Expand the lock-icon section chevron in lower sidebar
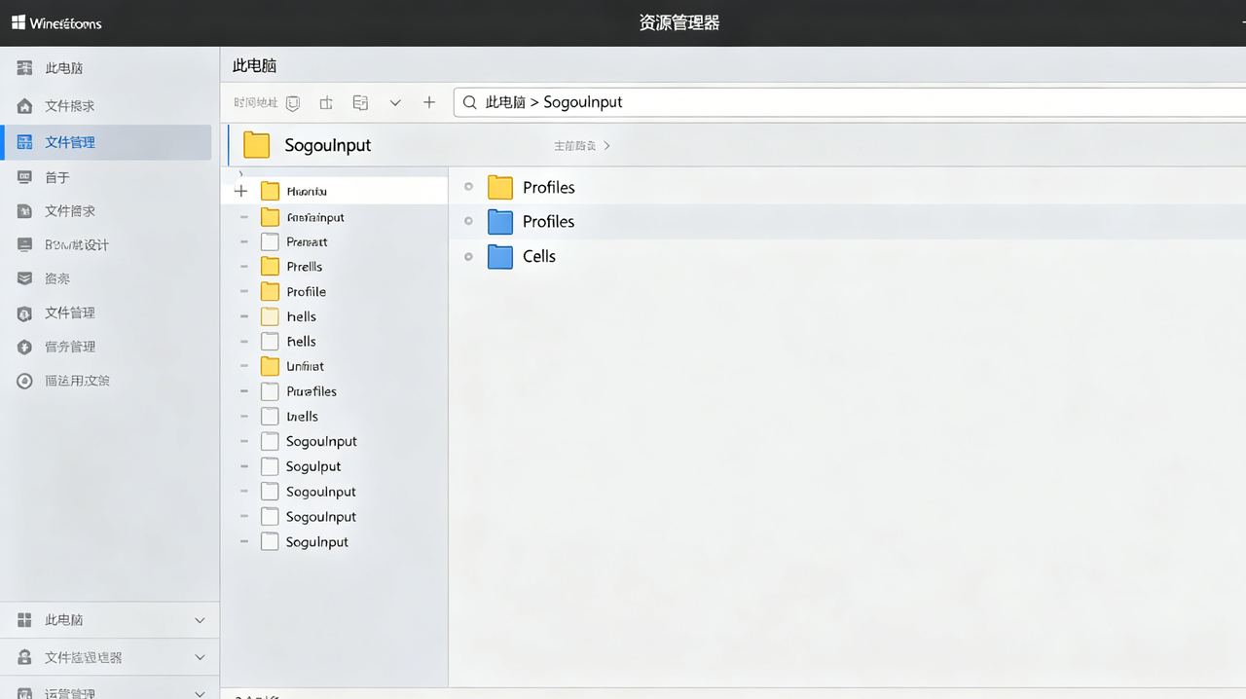 [x=200, y=657]
